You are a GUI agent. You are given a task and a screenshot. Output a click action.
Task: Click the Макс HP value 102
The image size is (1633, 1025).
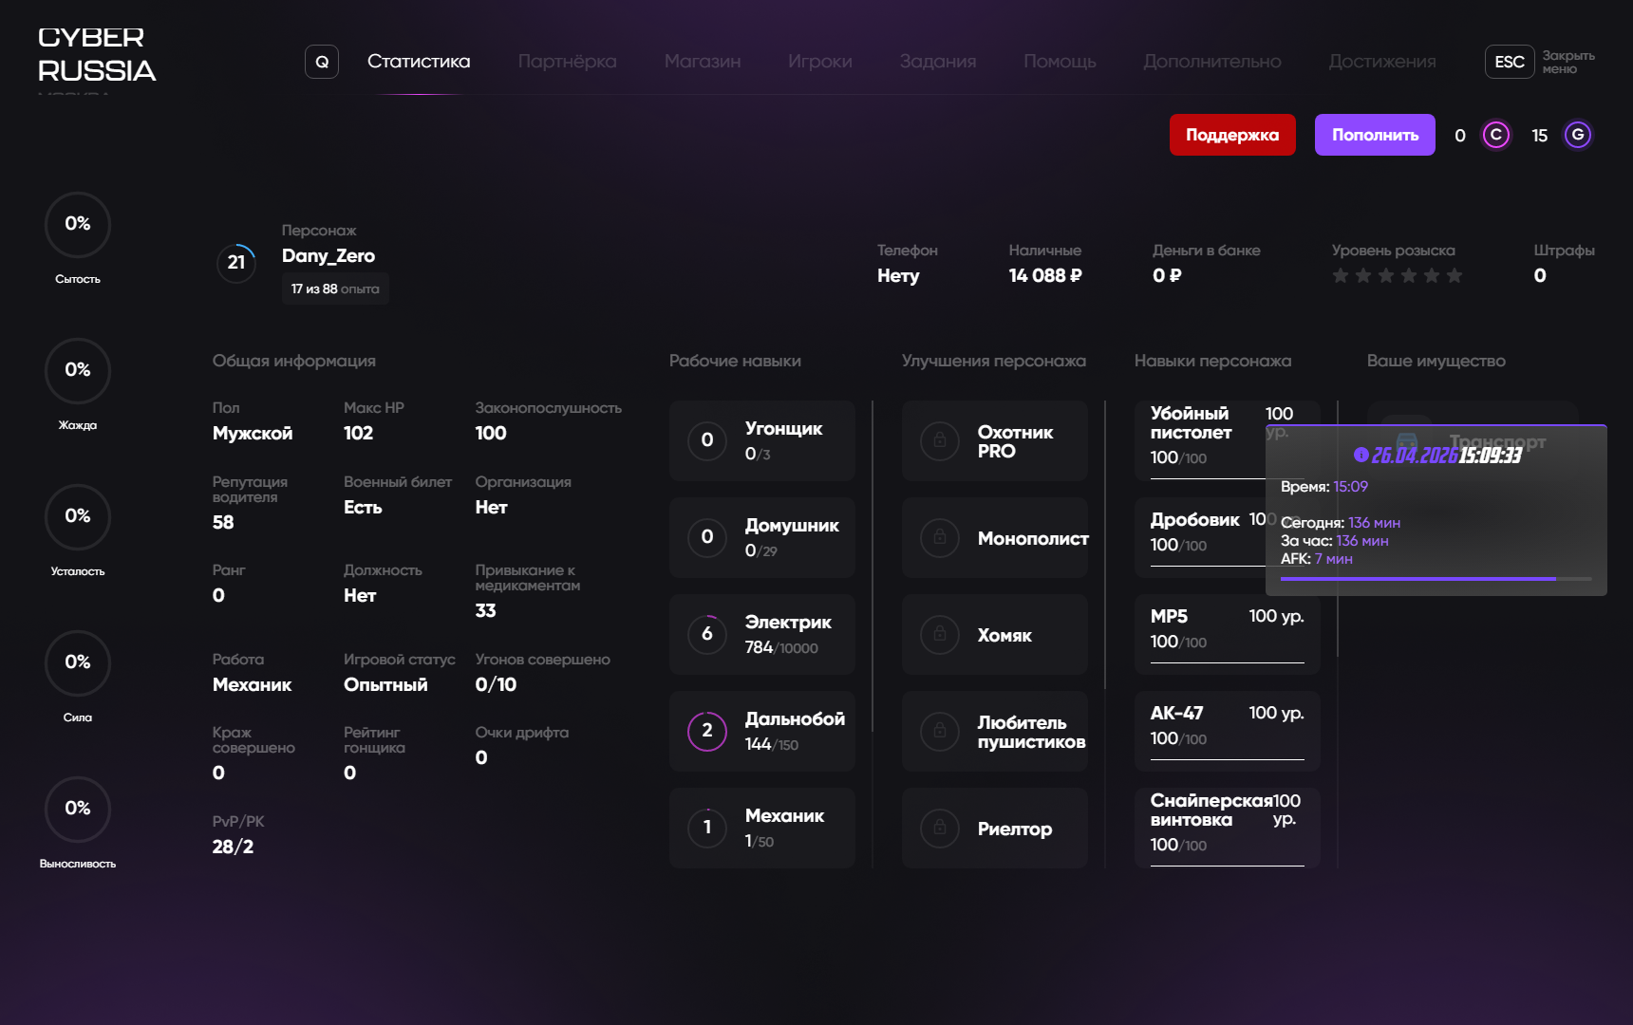pyautogui.click(x=359, y=434)
